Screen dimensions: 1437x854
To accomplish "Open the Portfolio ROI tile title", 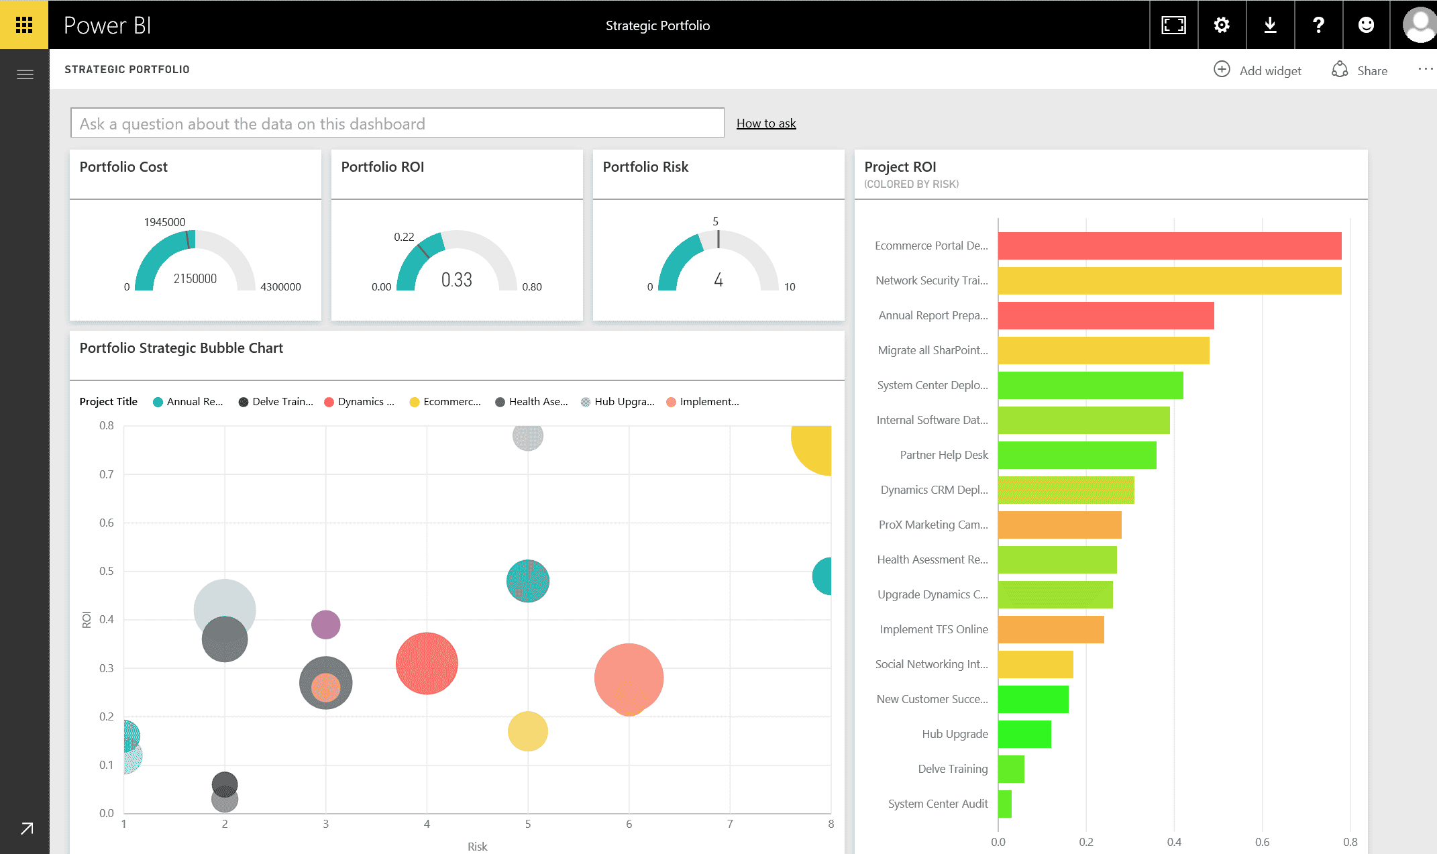I will 382,166.
